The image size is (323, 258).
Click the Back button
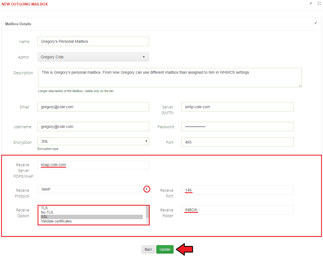[148, 249]
